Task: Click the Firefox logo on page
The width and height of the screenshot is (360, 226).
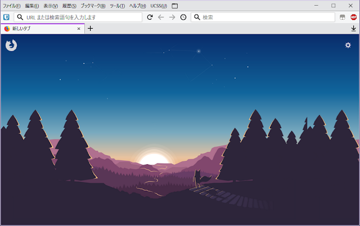Action: [11, 45]
